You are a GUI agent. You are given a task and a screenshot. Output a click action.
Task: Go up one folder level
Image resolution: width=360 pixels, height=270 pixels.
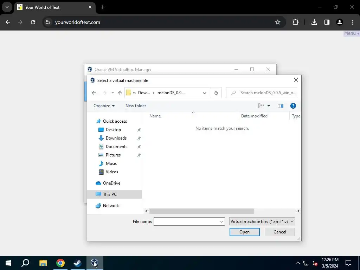(x=120, y=93)
